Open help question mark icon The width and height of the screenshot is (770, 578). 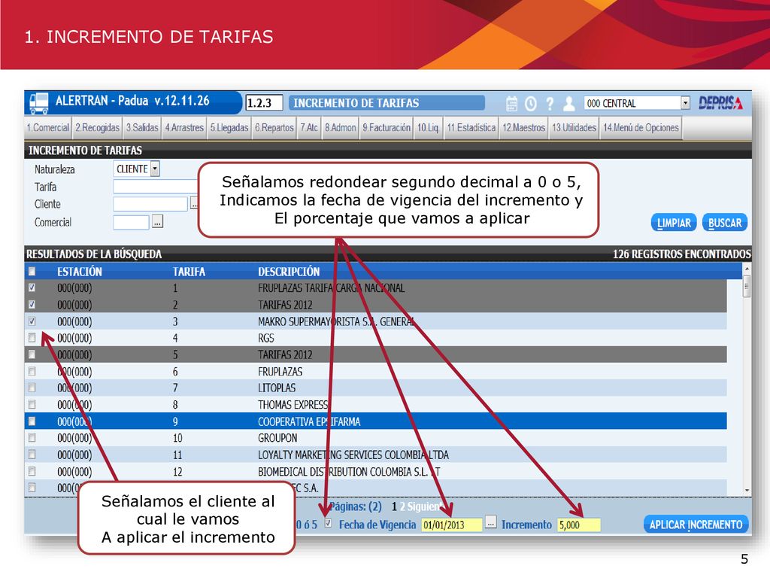tap(550, 103)
